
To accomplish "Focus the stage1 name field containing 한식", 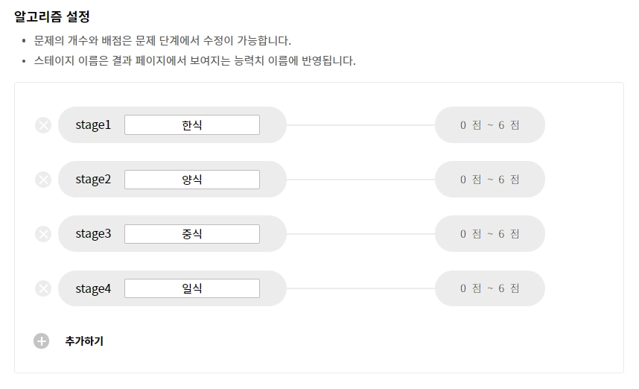I will click(192, 125).
